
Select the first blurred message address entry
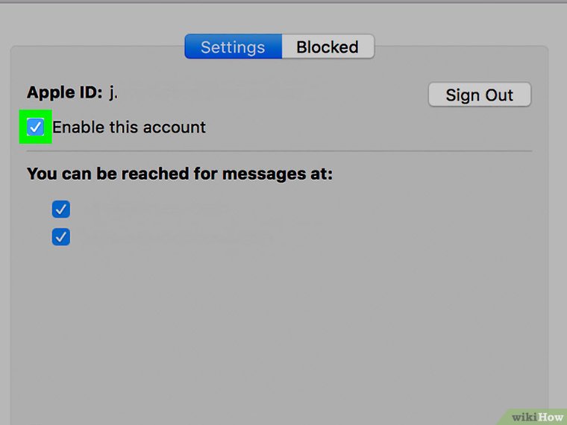[157, 209]
